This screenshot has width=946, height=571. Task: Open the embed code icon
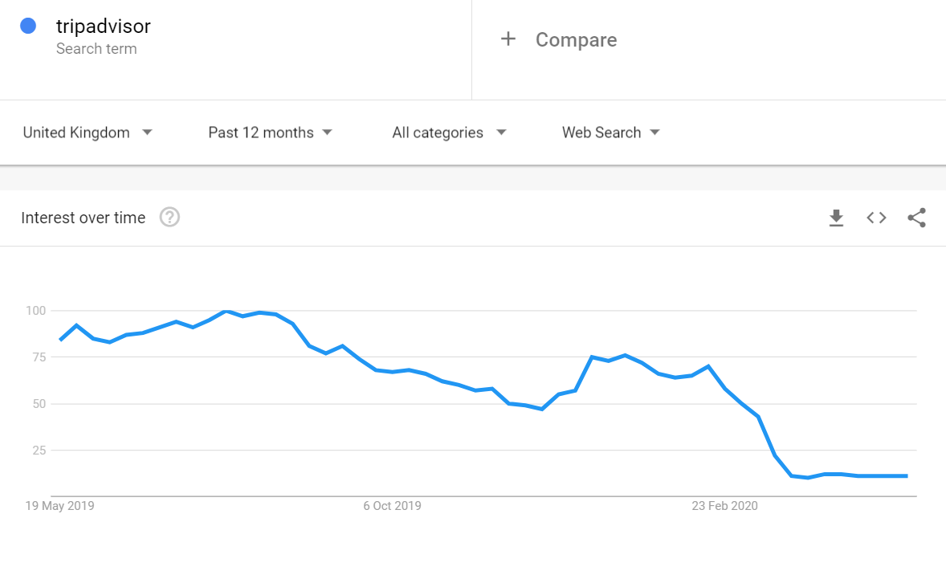(x=876, y=218)
